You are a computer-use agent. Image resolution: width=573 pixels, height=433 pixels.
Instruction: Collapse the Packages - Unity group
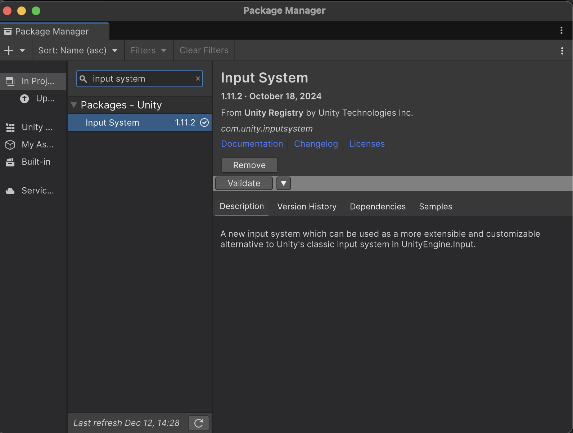(74, 105)
